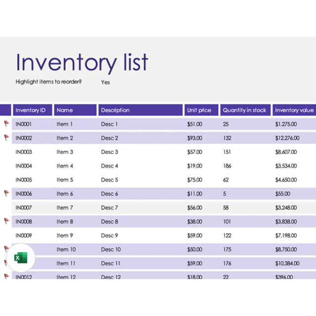Select the Inventory value column header
Viewport: 316px width, 316px height.
[x=294, y=110]
